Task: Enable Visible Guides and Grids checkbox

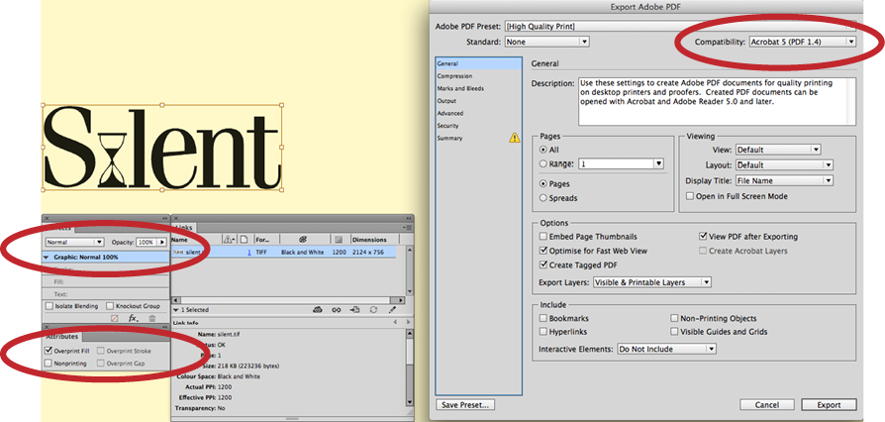Action: pyautogui.click(x=674, y=332)
